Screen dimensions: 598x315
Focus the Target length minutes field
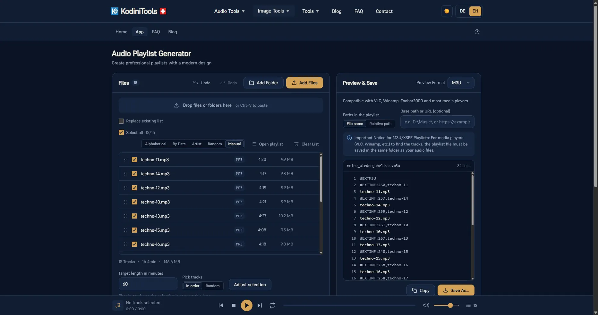tap(148, 284)
